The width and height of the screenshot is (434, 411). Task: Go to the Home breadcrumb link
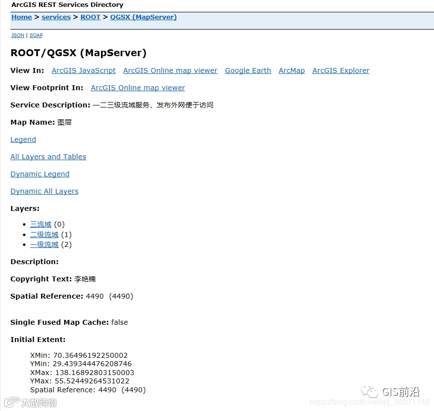(22, 17)
